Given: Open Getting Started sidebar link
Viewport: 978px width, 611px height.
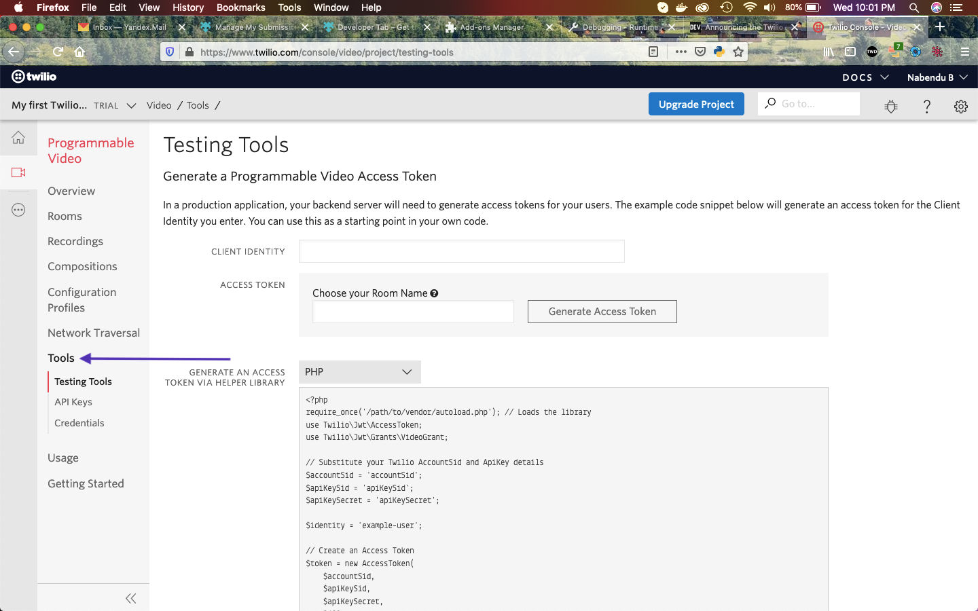Looking at the screenshot, I should point(86,483).
